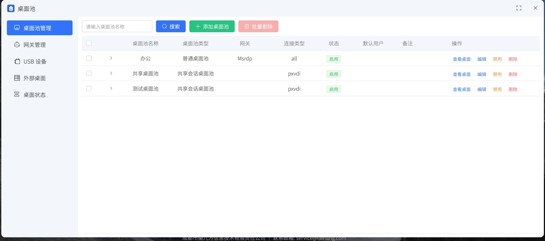Click the fullscreen icon in the title bar
The height and width of the screenshot is (241, 545).
click(x=519, y=8)
